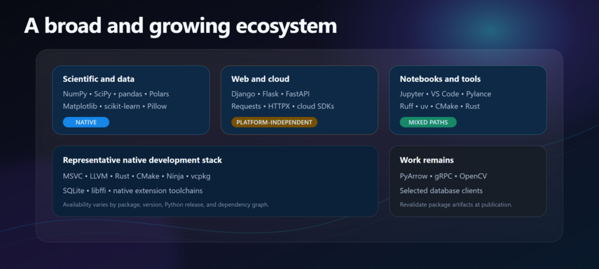Click the 'Work remains' heading
The image size is (599, 269).
(426, 160)
